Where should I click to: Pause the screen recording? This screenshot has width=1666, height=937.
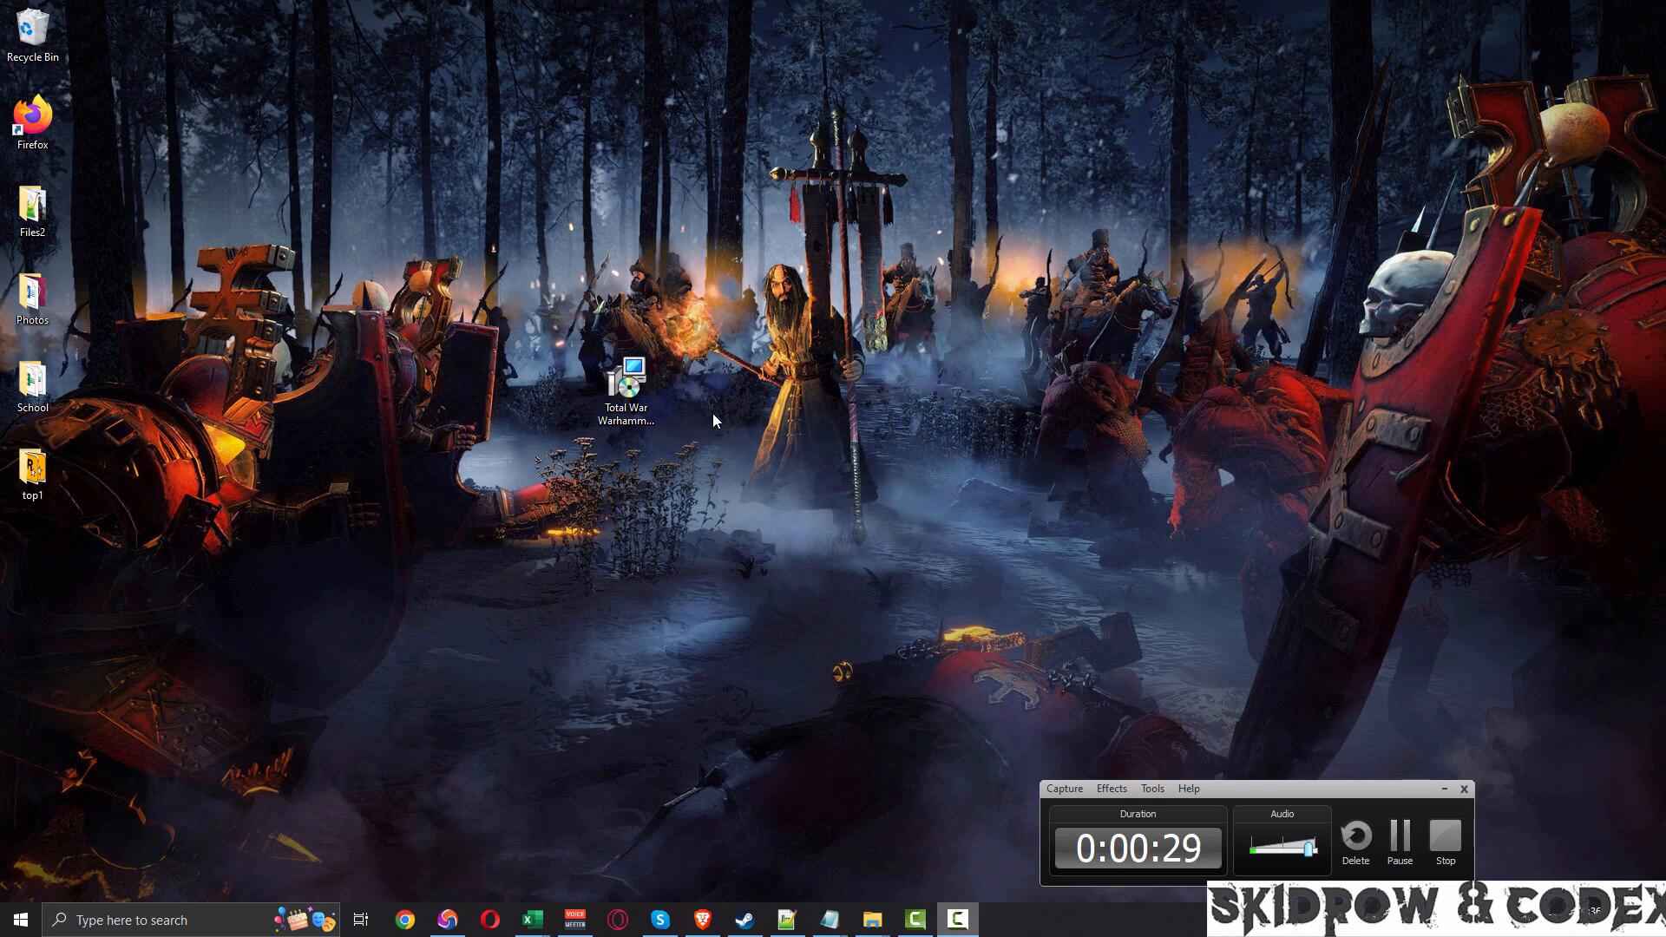[x=1400, y=840]
